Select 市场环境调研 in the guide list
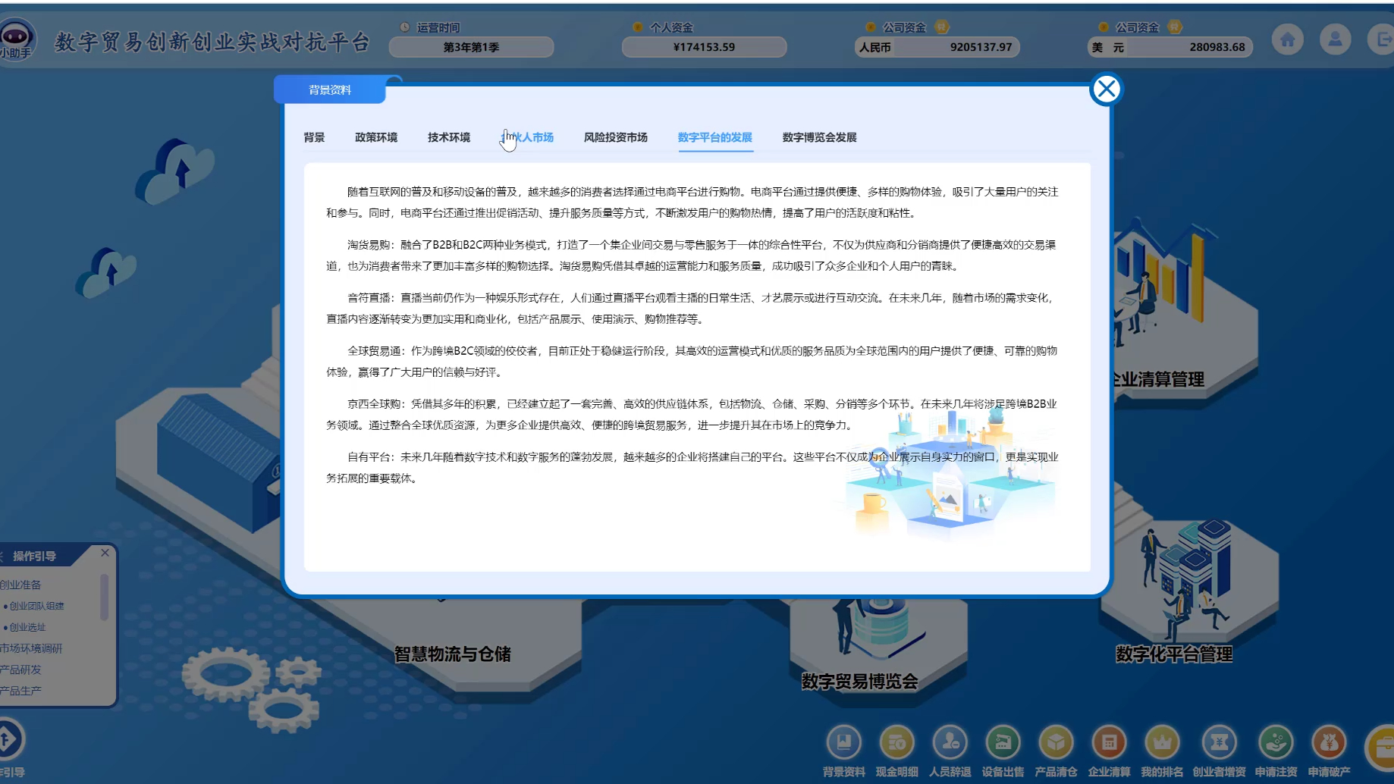 (x=32, y=648)
